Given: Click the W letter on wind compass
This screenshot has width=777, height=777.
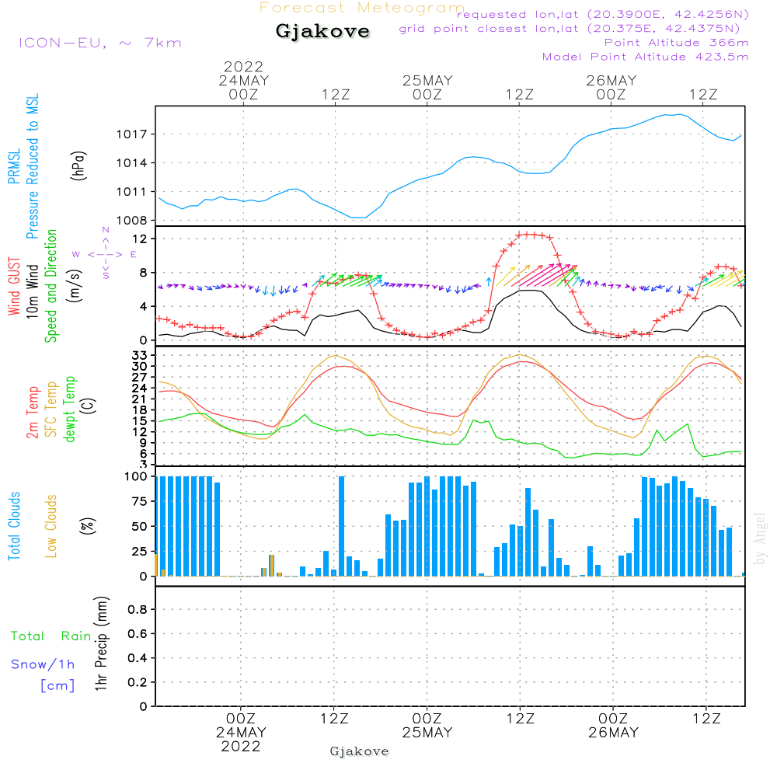Looking at the screenshot, I should 76,255.
